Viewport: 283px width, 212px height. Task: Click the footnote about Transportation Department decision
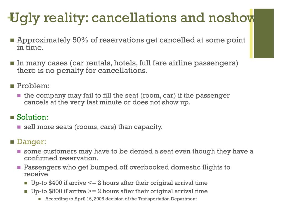121,199
